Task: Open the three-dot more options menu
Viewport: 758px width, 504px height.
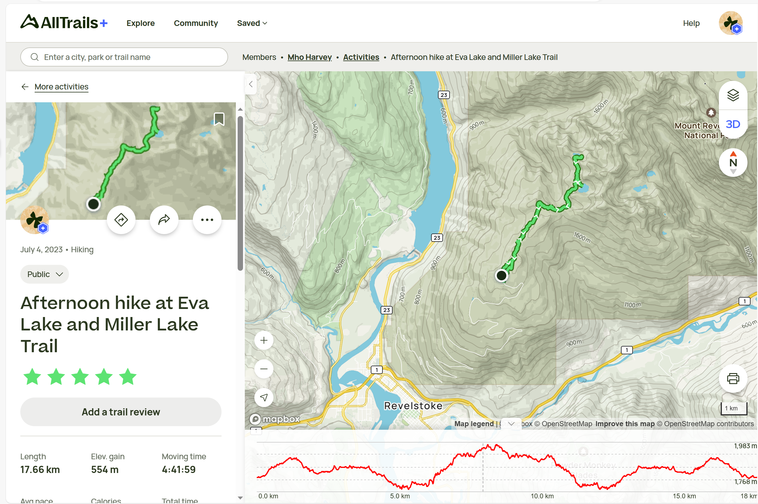Action: tap(207, 220)
